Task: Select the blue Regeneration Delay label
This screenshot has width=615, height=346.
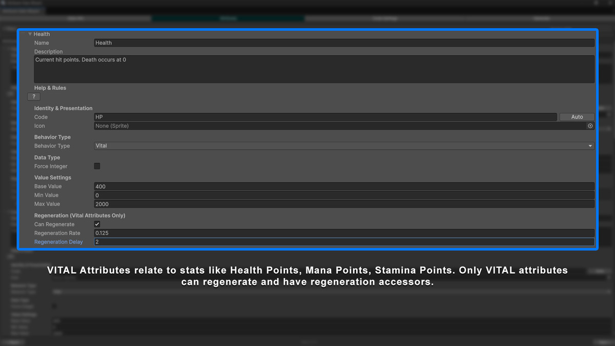Action: click(x=58, y=241)
